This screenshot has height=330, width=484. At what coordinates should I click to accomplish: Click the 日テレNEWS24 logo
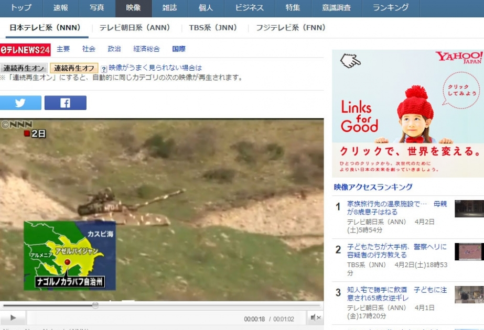tap(25, 50)
